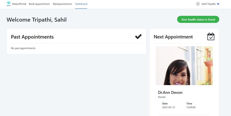
Task: Click the Date column label
Action: coord(165,103)
